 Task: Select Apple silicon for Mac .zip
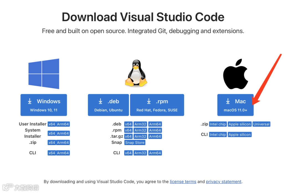[x=240, y=124]
